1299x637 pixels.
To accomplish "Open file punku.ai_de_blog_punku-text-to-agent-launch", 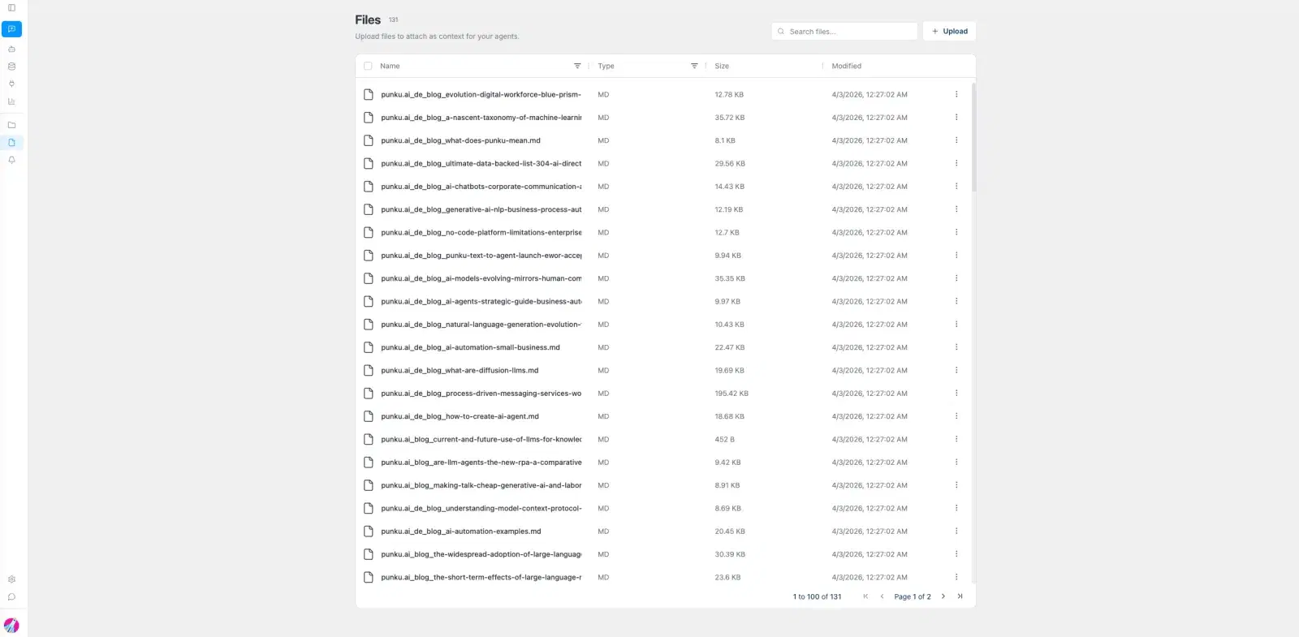I will pyautogui.click(x=481, y=256).
